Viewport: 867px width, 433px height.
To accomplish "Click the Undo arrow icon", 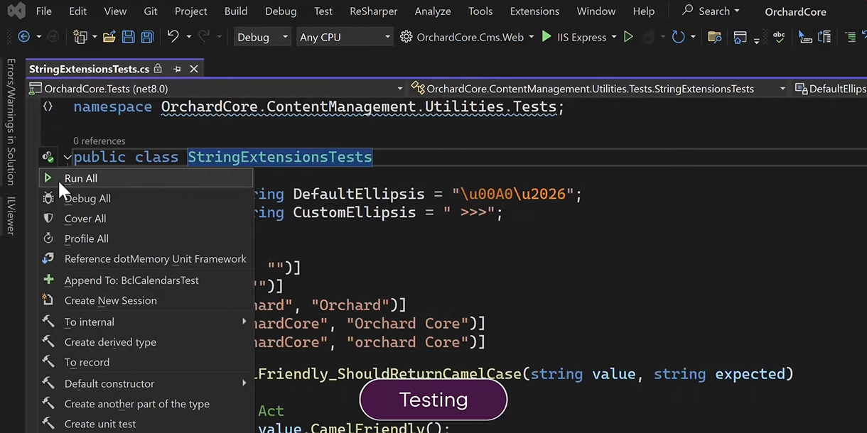I will pyautogui.click(x=173, y=37).
